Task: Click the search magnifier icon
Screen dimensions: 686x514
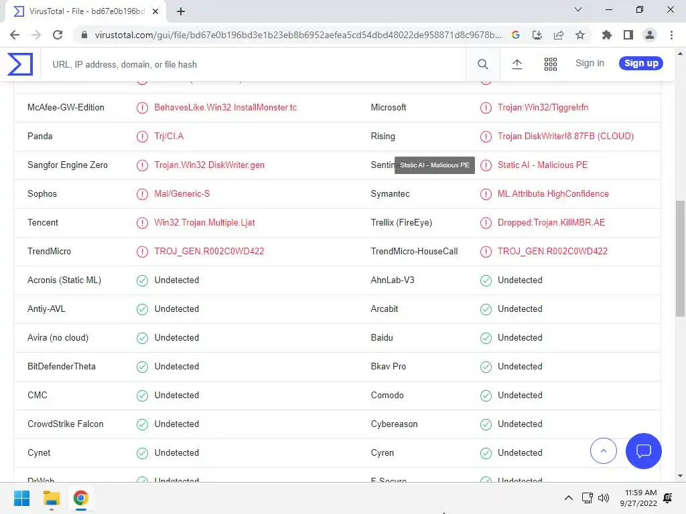Action: click(x=482, y=64)
